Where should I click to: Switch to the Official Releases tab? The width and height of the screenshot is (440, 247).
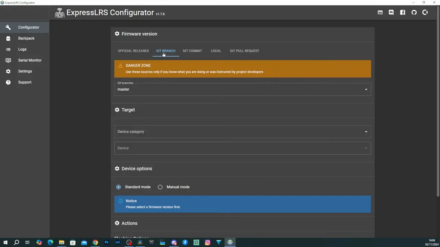coord(133,51)
